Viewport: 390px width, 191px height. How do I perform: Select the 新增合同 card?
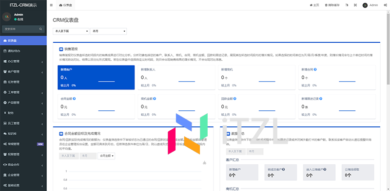337,77
